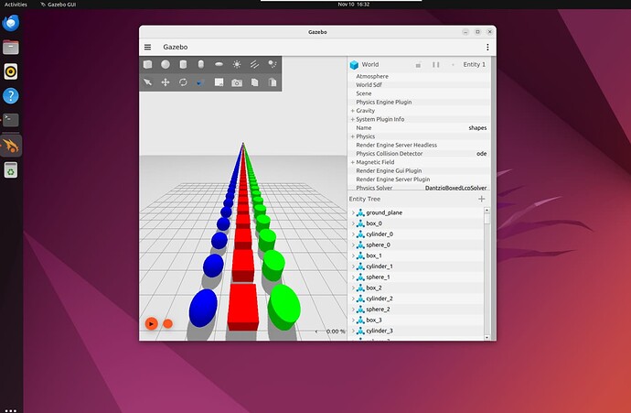Toggle the lock icon in World inspector
The width and height of the screenshot is (631, 413).
click(x=418, y=65)
